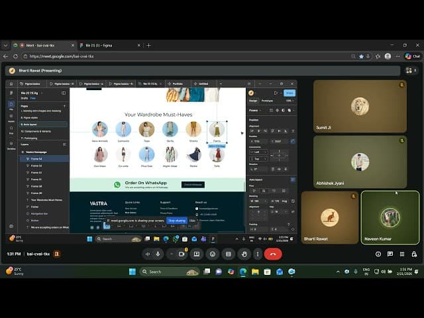
Task: Click the present screen icon
Action: pos(196,254)
